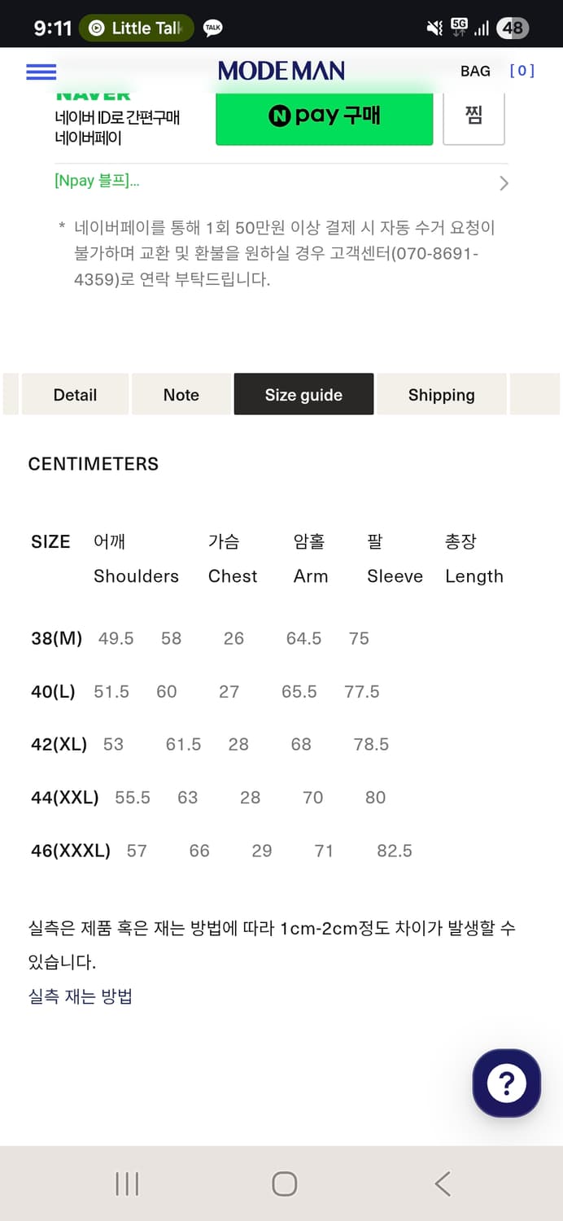Open the 실측 재는 방법 link

(79, 996)
